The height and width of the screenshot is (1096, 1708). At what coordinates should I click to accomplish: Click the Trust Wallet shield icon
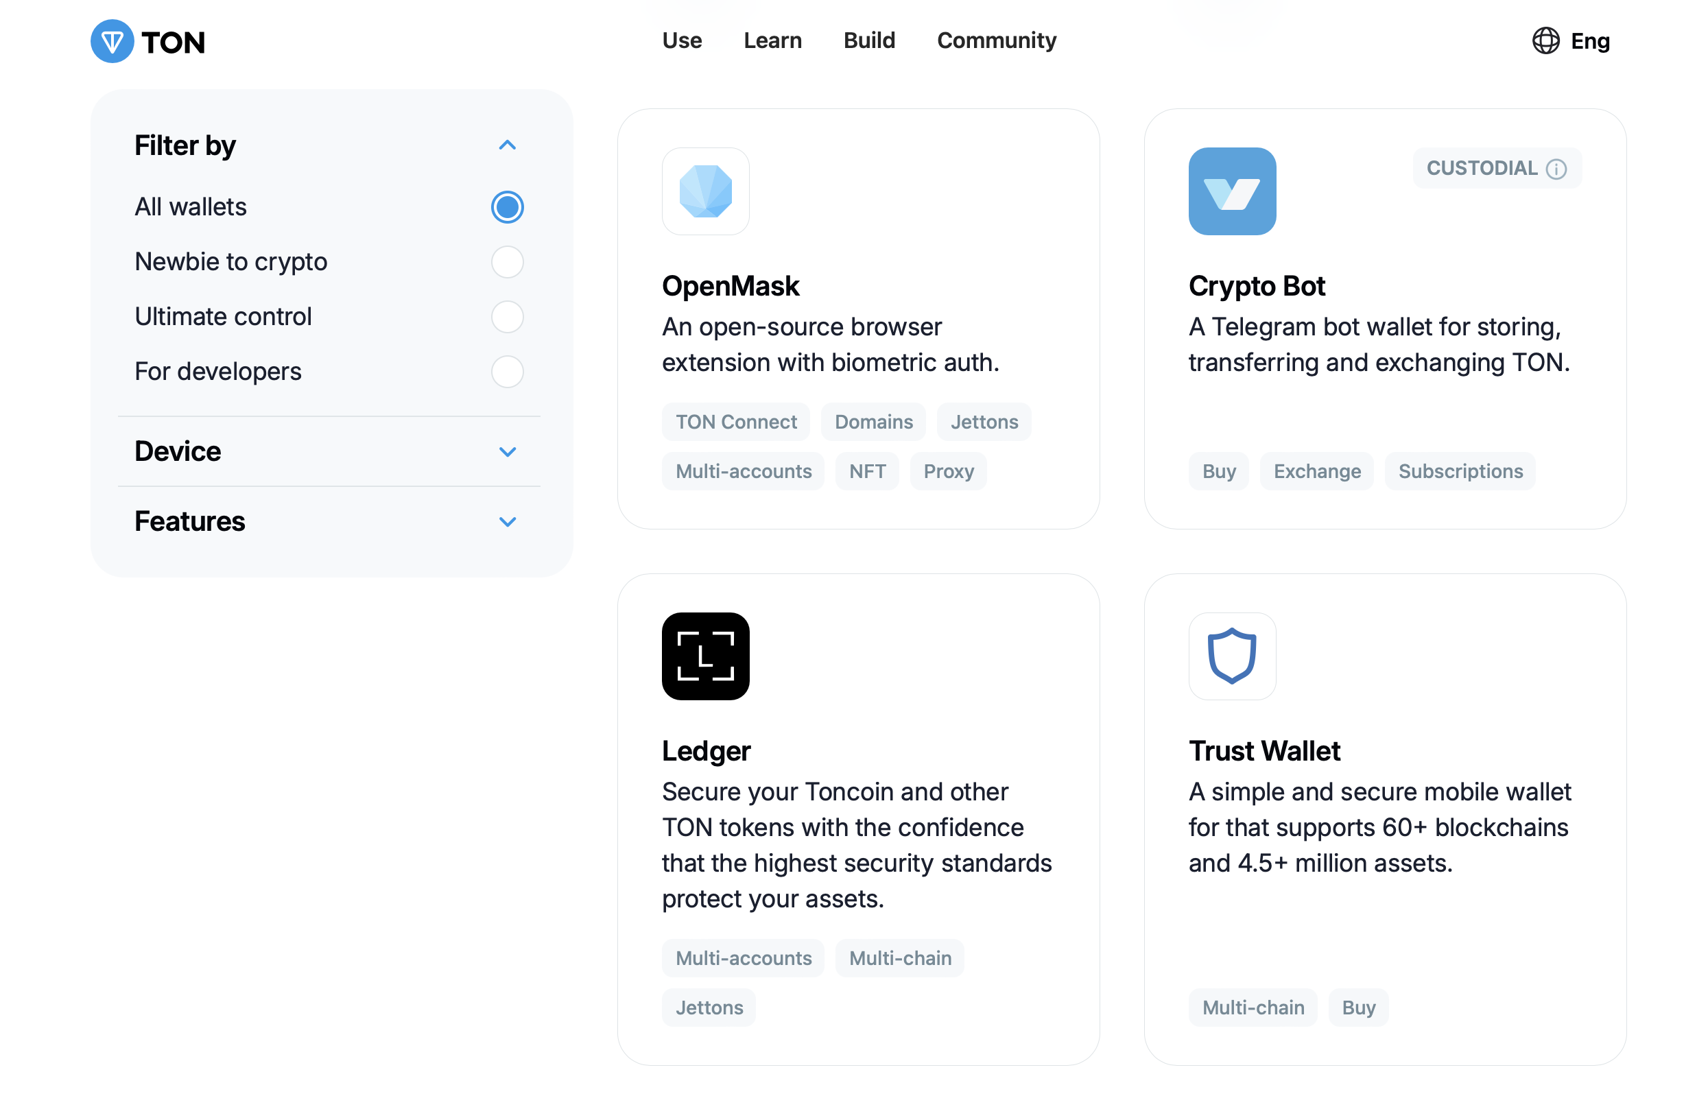pyautogui.click(x=1232, y=656)
